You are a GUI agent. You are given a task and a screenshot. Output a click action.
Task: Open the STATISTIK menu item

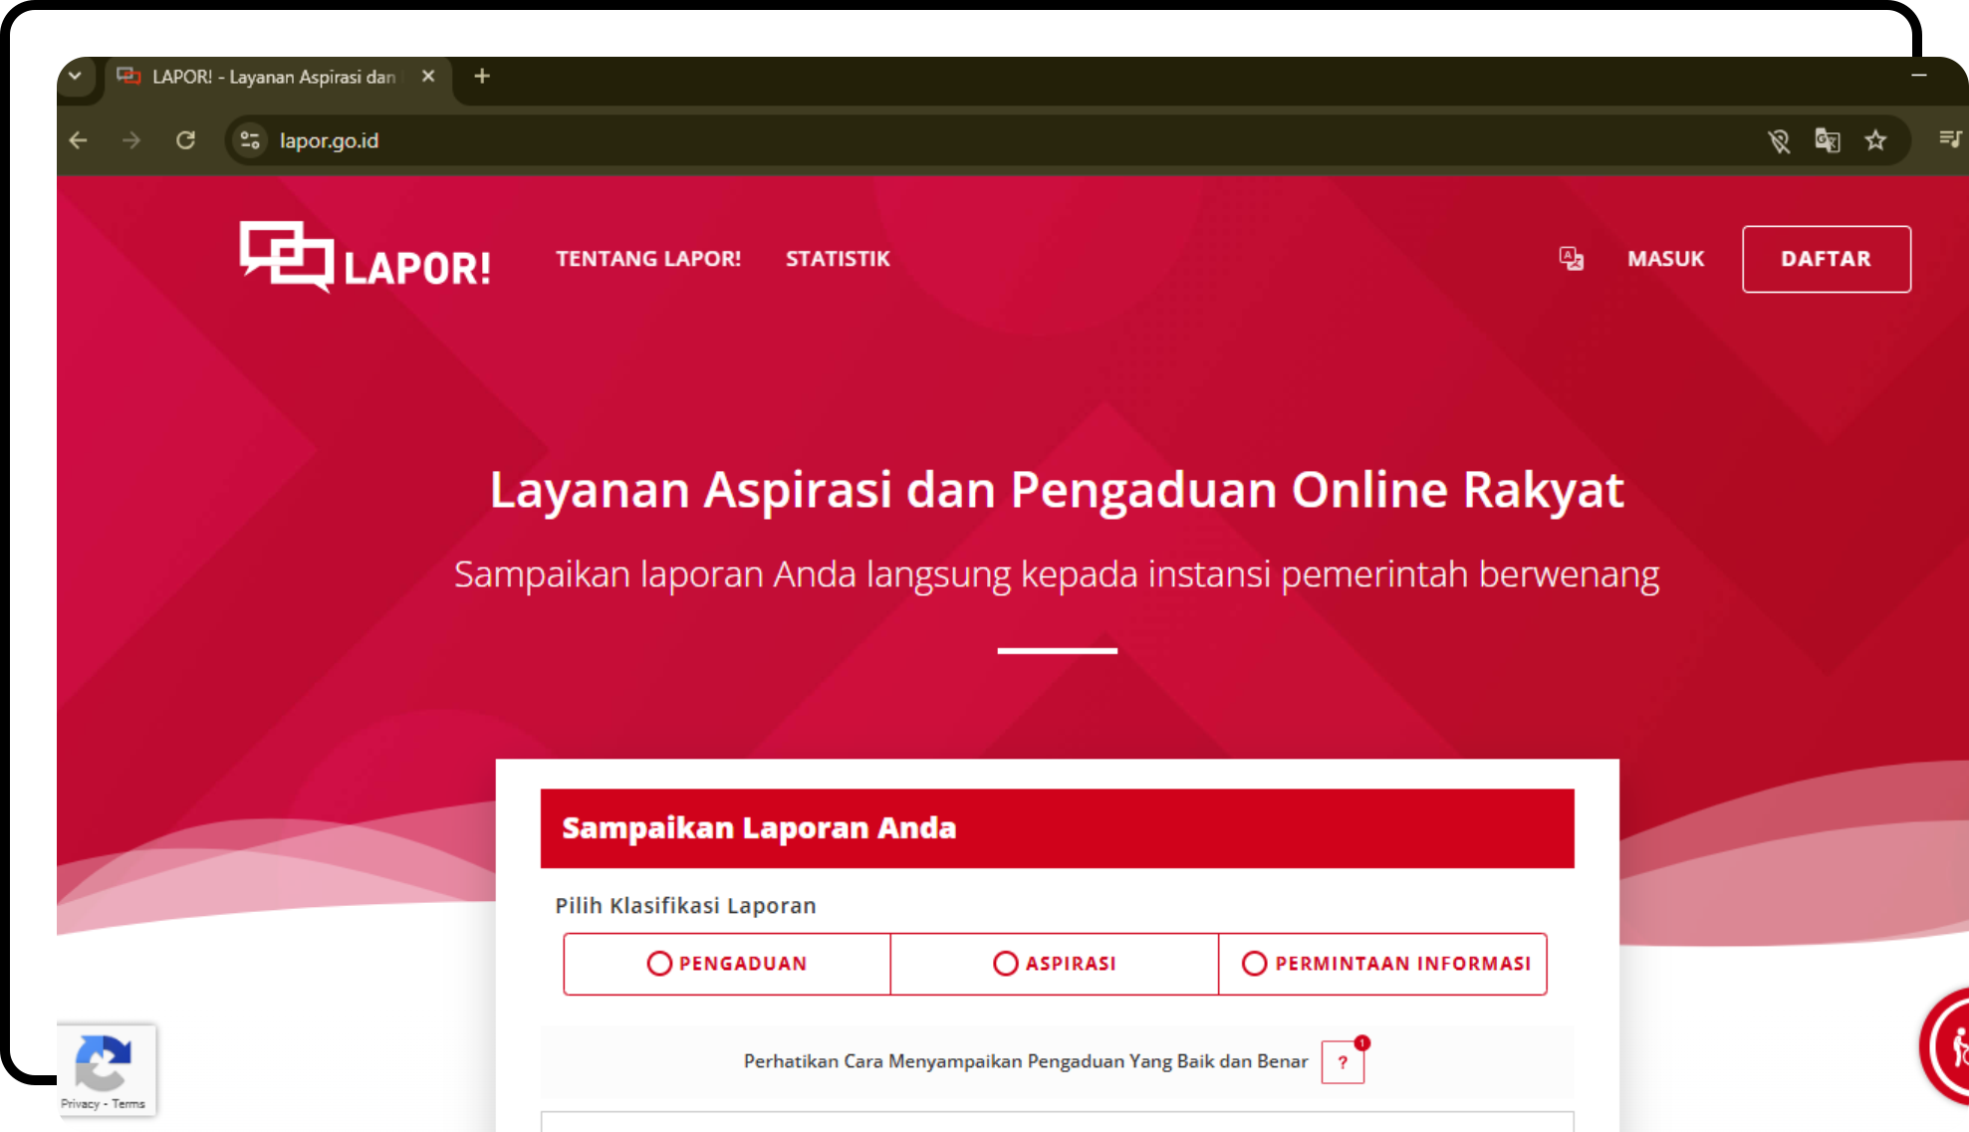[x=838, y=259]
